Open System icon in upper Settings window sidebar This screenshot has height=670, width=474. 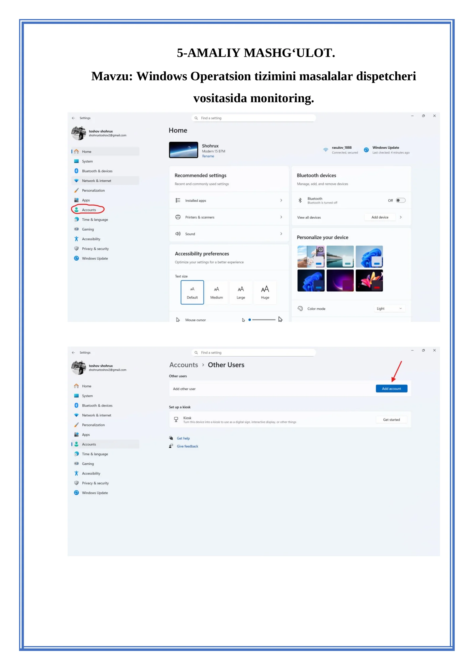pos(76,161)
